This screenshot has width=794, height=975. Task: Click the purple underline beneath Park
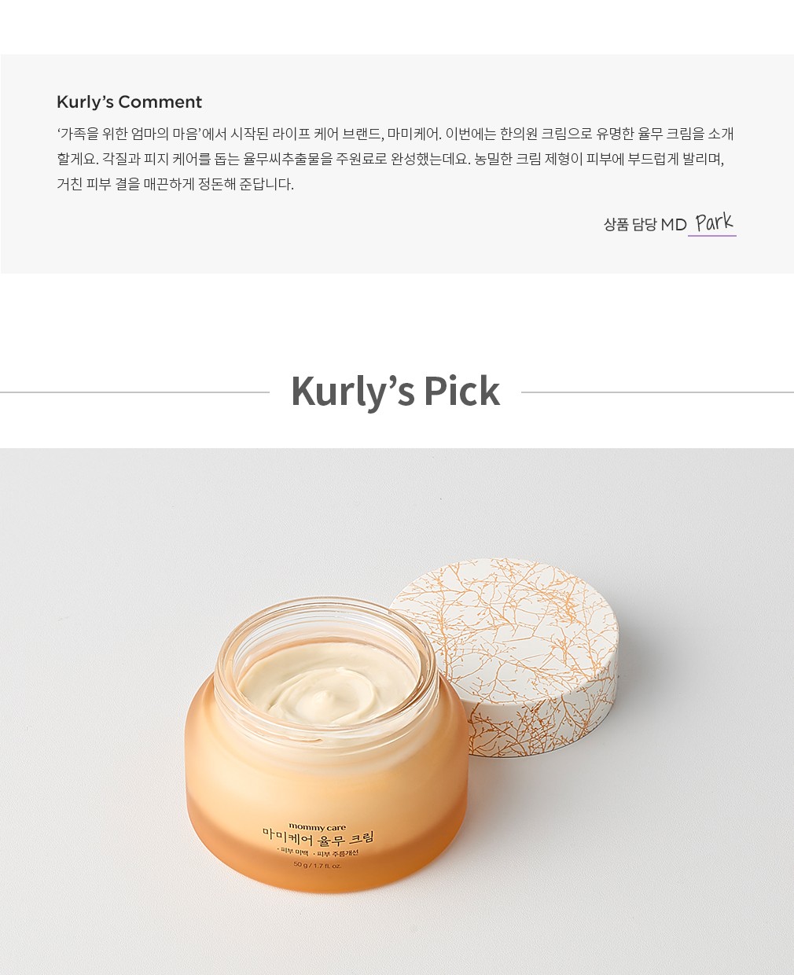tap(712, 235)
